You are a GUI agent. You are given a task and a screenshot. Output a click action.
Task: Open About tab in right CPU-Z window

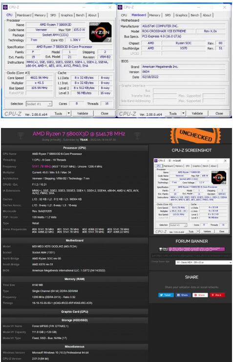(x=207, y=15)
